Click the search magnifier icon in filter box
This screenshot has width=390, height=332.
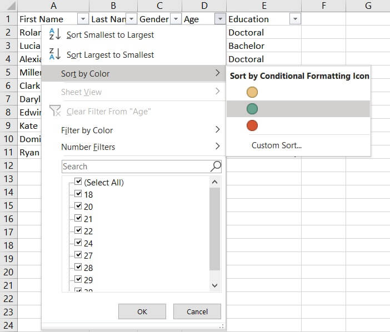216,166
